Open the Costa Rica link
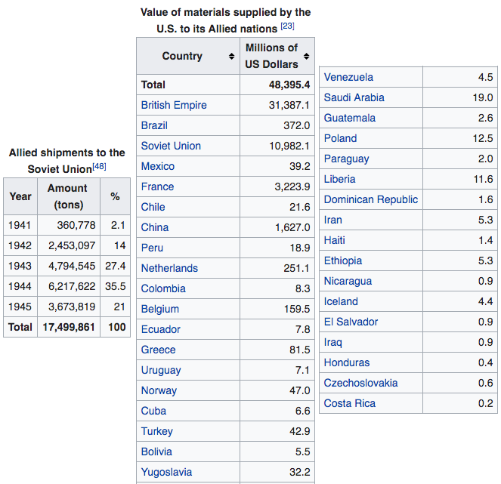The image size is (501, 484). click(350, 404)
